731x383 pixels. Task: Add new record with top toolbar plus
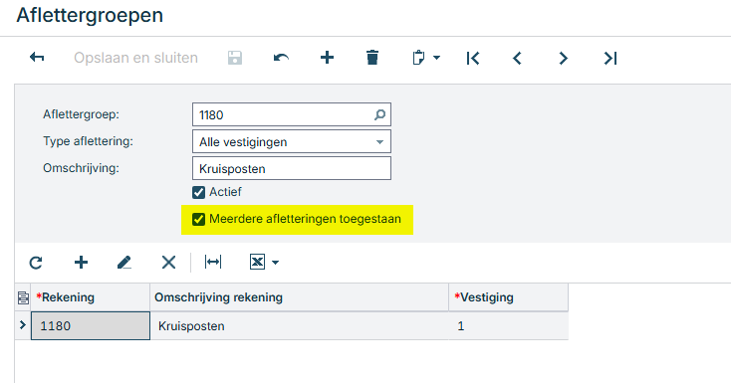(328, 58)
